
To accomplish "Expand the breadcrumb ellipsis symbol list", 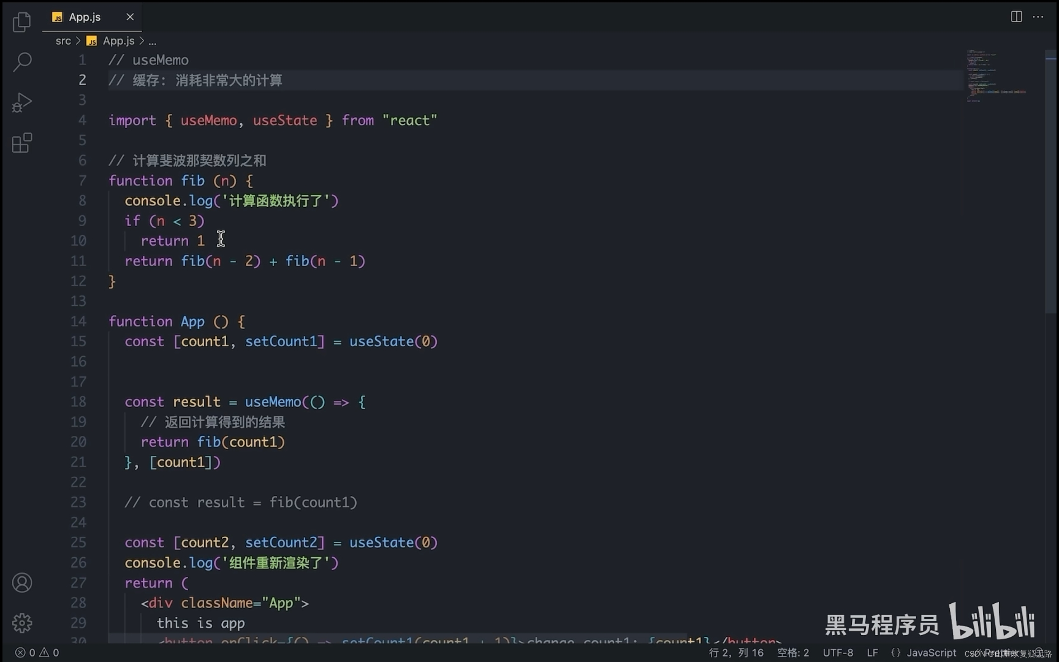I will tap(152, 42).
